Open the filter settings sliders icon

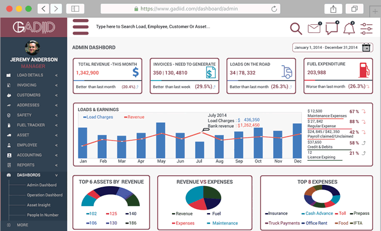tap(367, 28)
